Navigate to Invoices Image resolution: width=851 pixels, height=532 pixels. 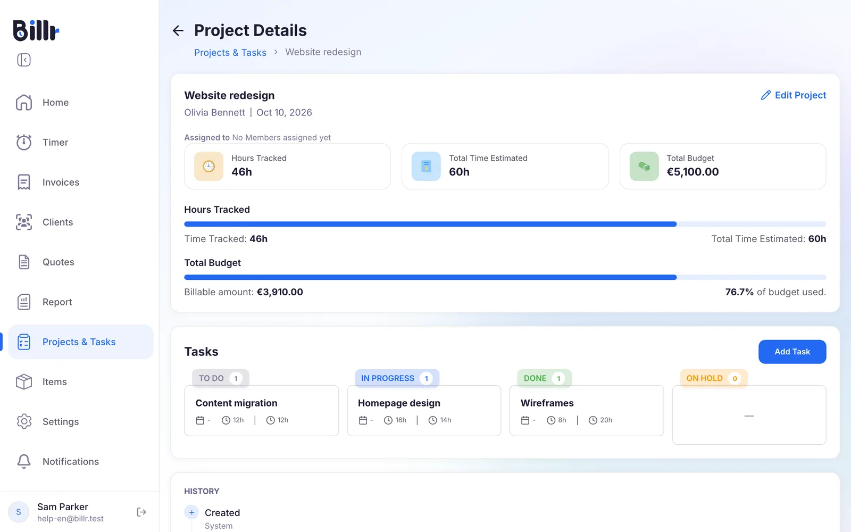click(81, 182)
